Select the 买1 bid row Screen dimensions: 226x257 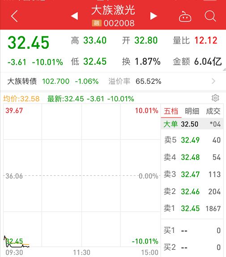192,231
